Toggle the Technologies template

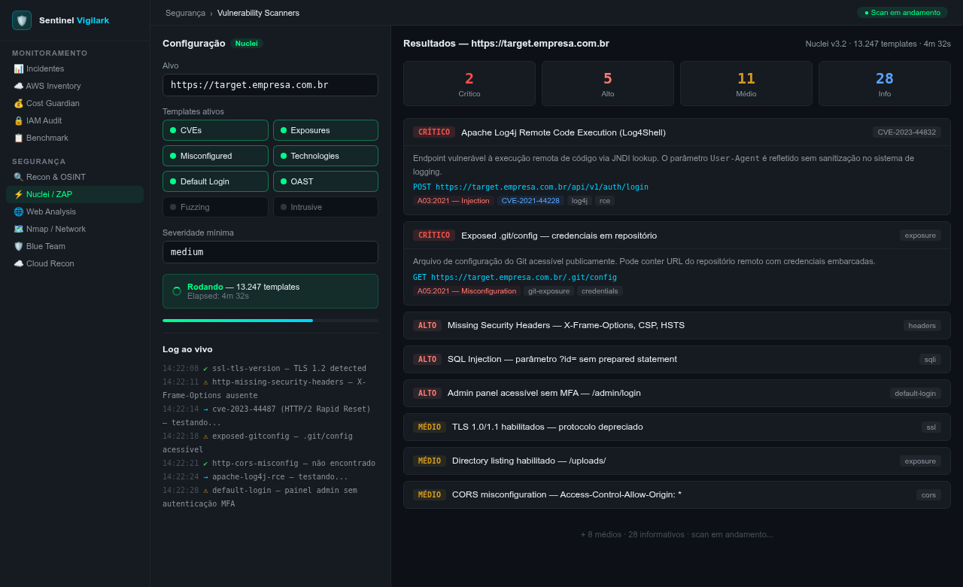click(326, 156)
